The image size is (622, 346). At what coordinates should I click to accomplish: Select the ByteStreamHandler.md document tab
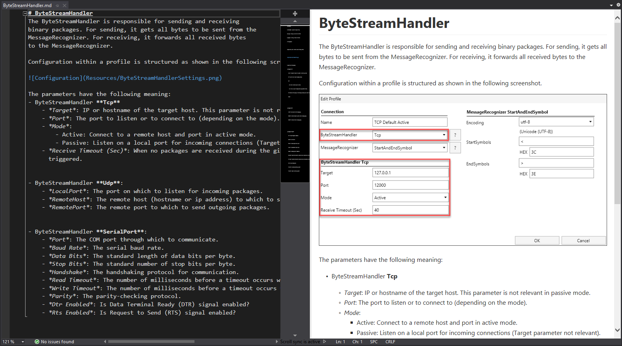(x=27, y=6)
